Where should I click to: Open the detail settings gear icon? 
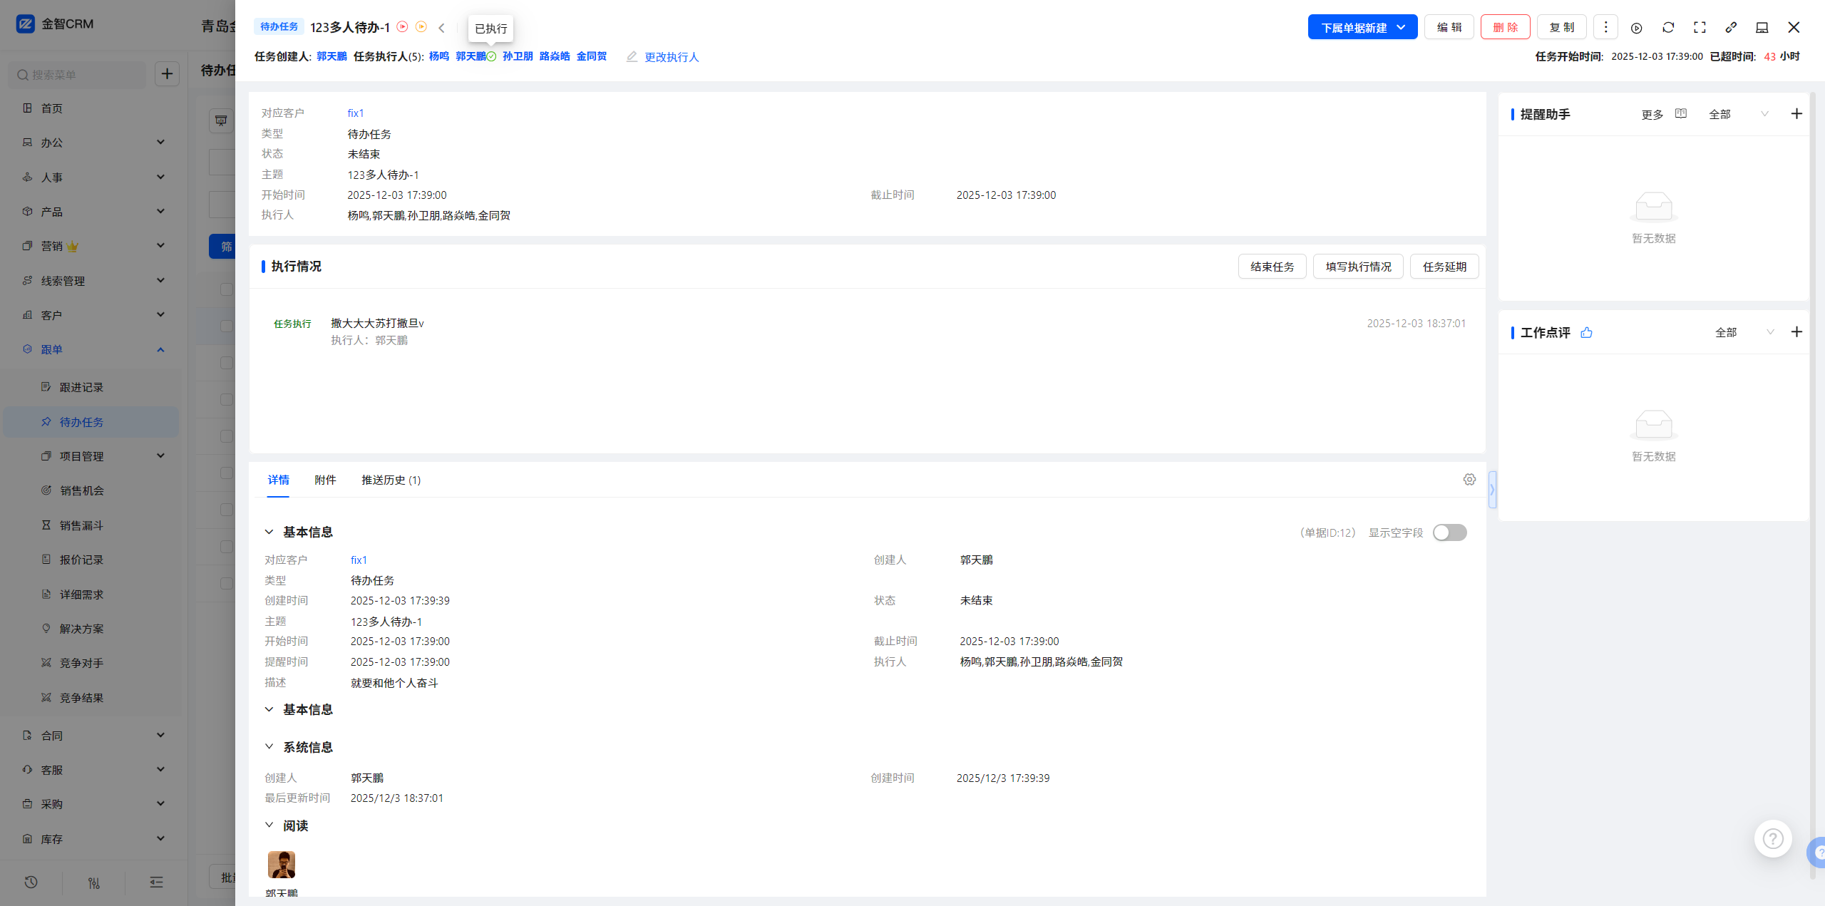coord(1469,480)
